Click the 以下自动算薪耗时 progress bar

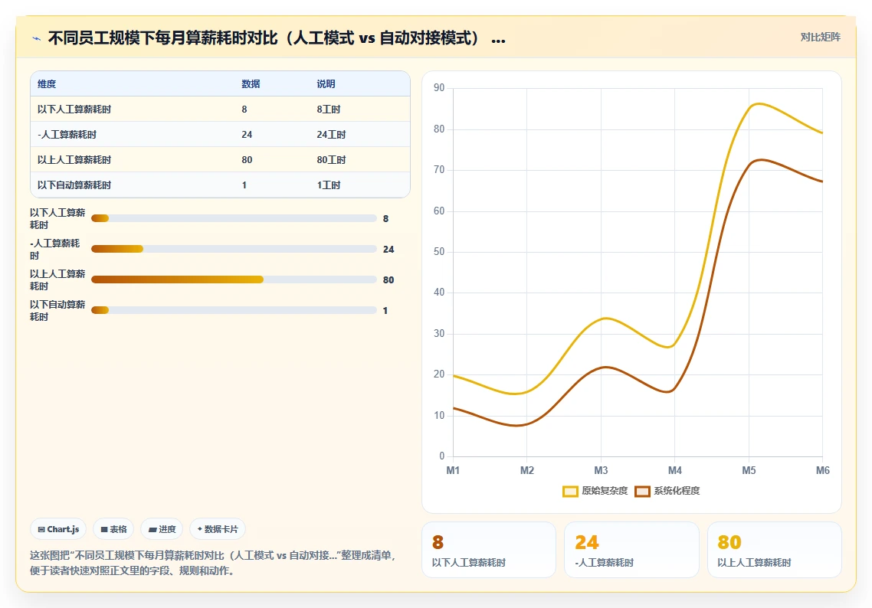pyautogui.click(x=234, y=310)
